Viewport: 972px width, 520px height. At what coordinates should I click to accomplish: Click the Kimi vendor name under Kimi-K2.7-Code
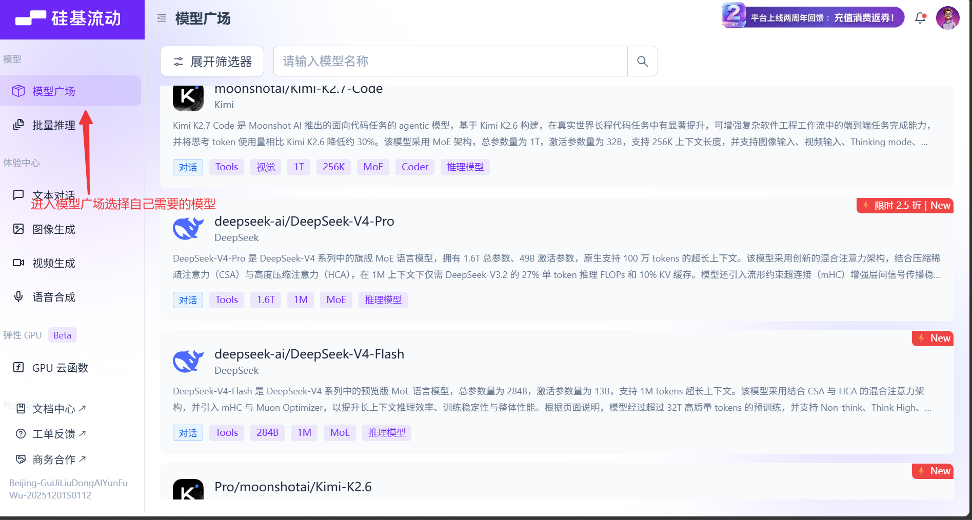[224, 105]
